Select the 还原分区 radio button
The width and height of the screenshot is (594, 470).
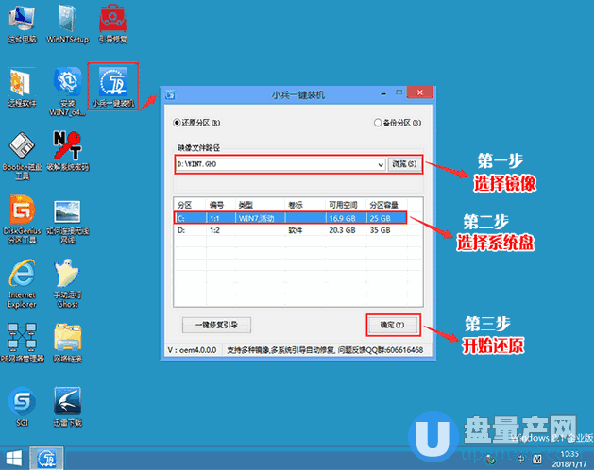(x=178, y=123)
